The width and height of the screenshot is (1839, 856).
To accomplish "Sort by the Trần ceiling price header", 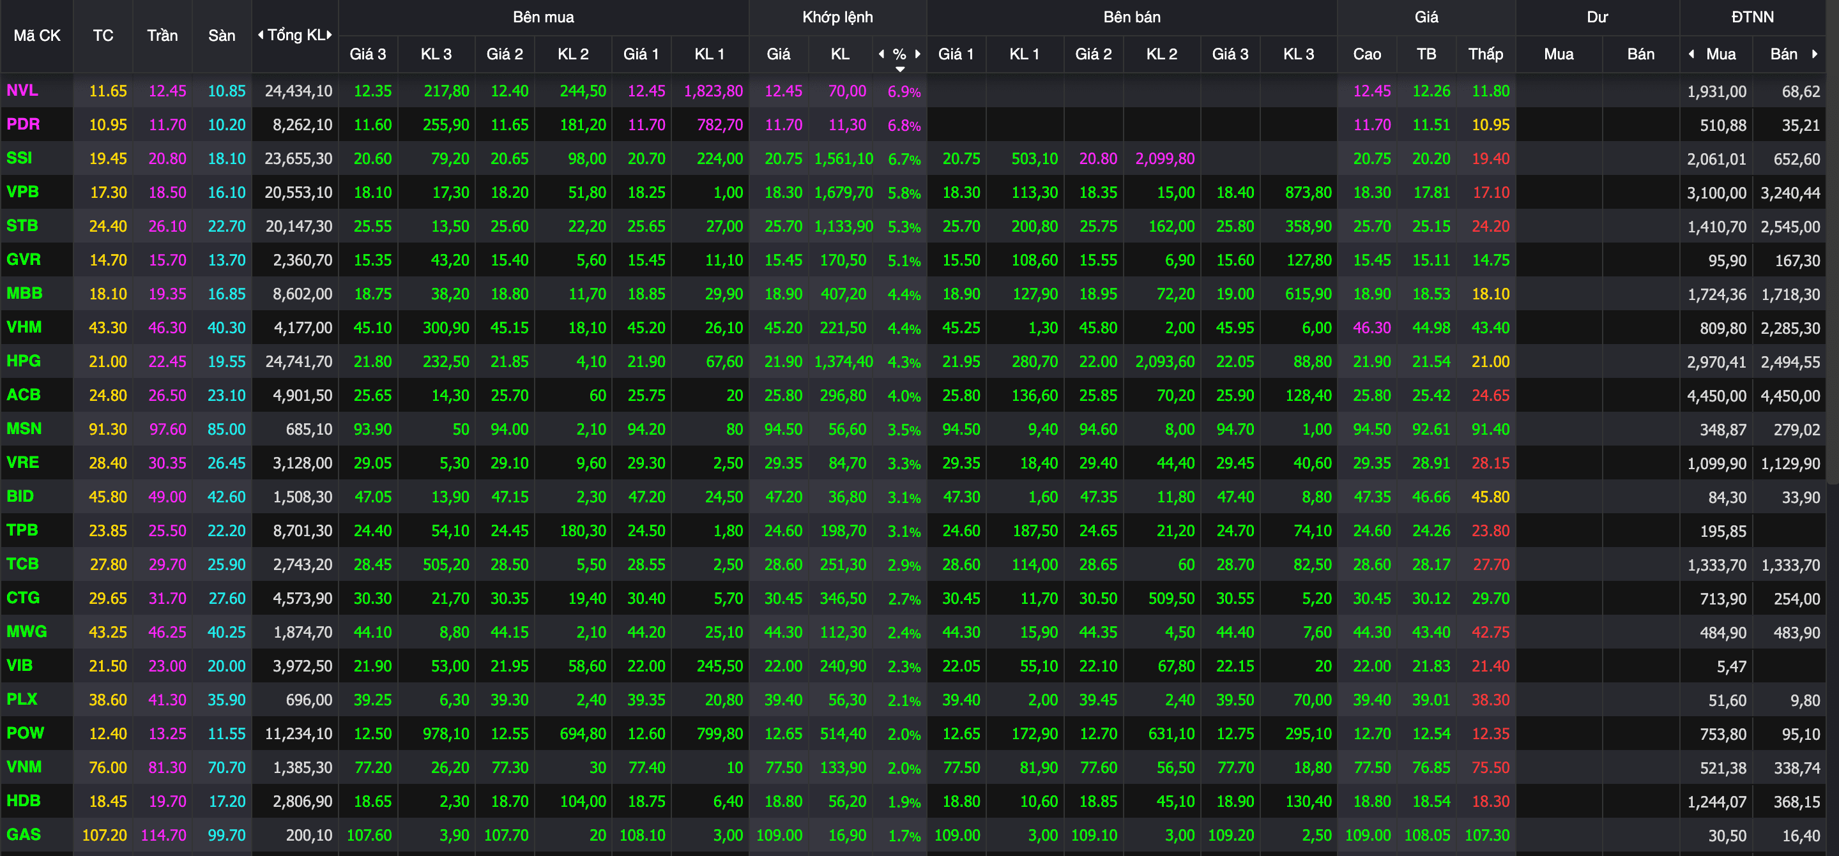I will (162, 36).
